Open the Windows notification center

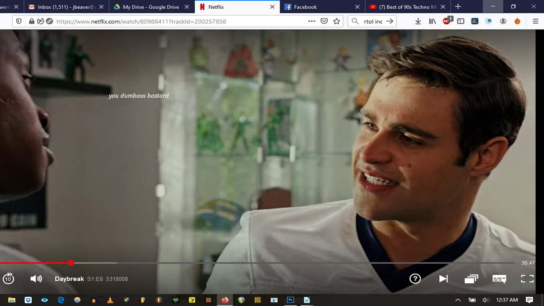(x=529, y=300)
